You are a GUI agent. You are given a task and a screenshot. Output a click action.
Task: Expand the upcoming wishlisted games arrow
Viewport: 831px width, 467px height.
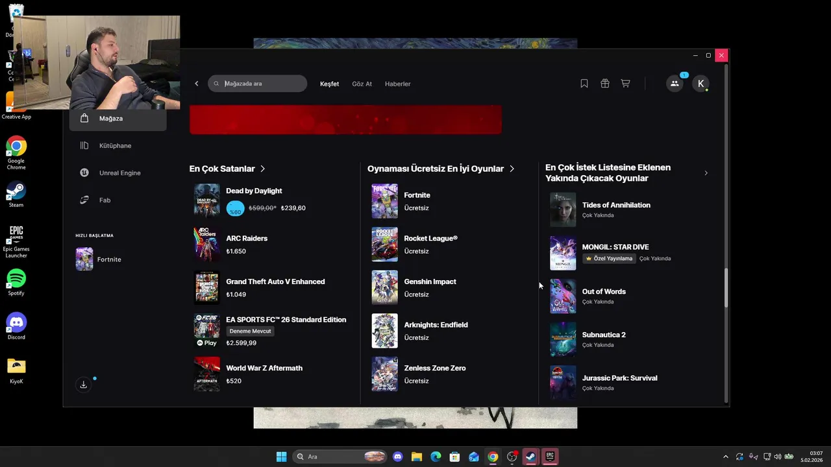click(x=706, y=173)
